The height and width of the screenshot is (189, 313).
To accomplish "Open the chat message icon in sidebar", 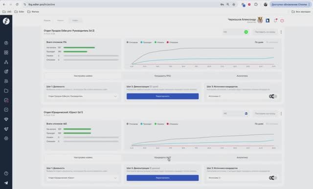I will coord(6,110).
